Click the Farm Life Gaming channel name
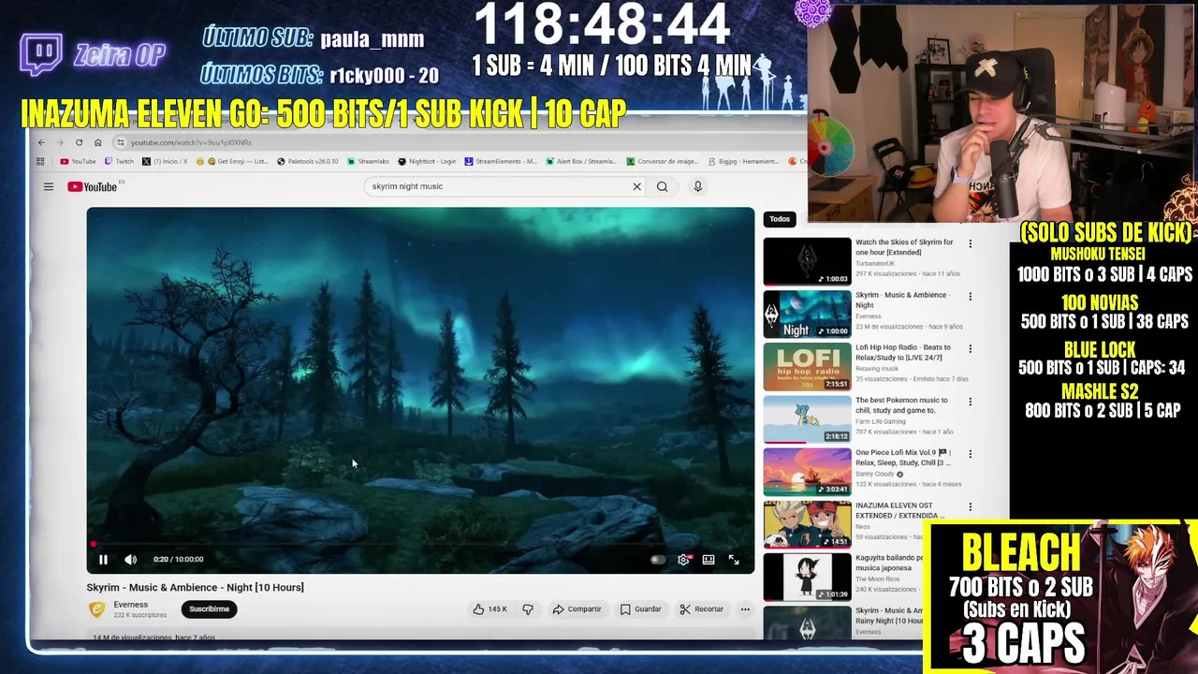1198x674 pixels. coord(881,422)
